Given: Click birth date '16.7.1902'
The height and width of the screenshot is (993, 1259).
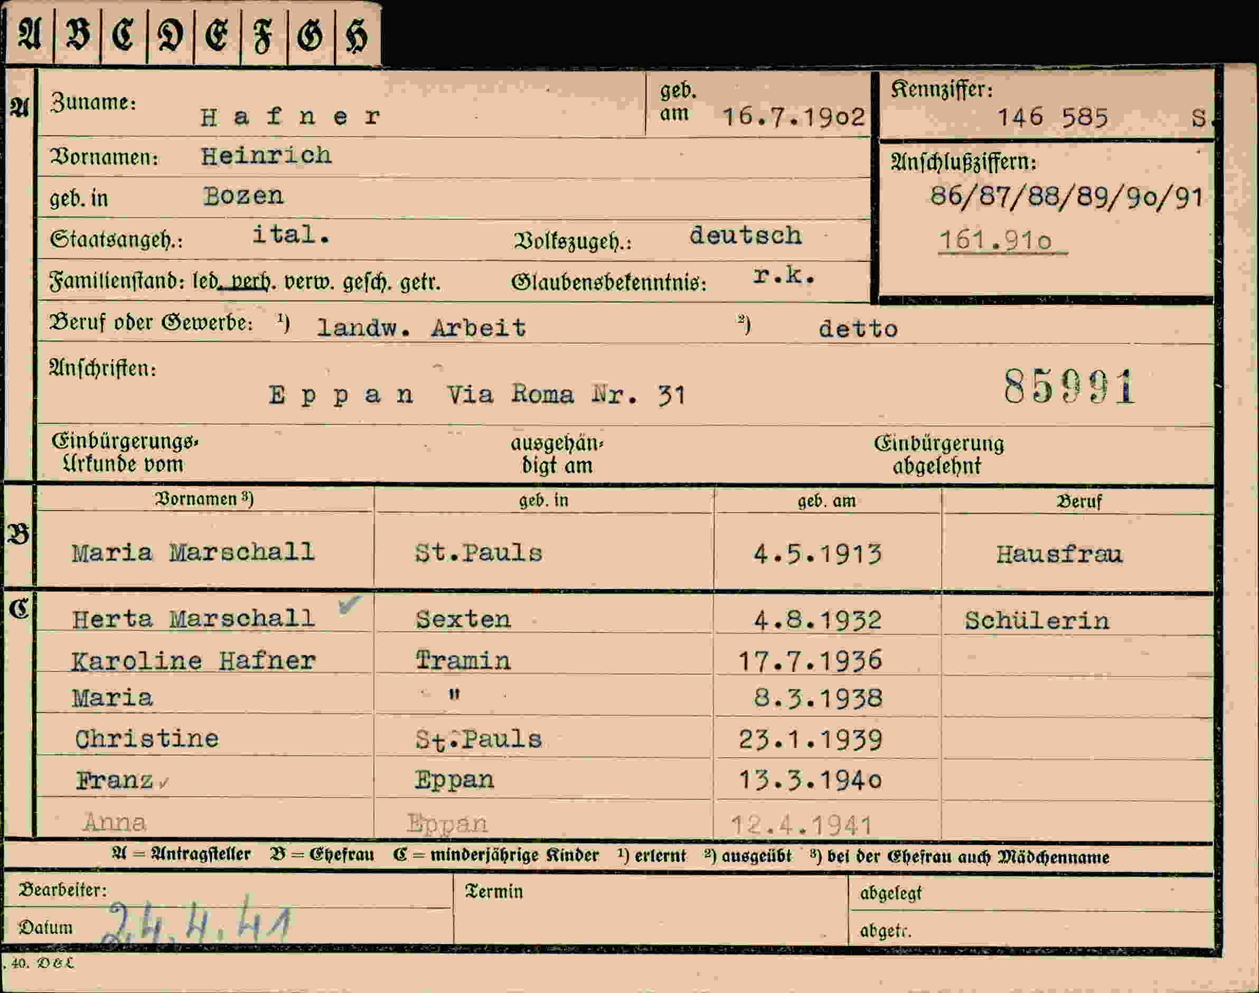Looking at the screenshot, I should [794, 117].
